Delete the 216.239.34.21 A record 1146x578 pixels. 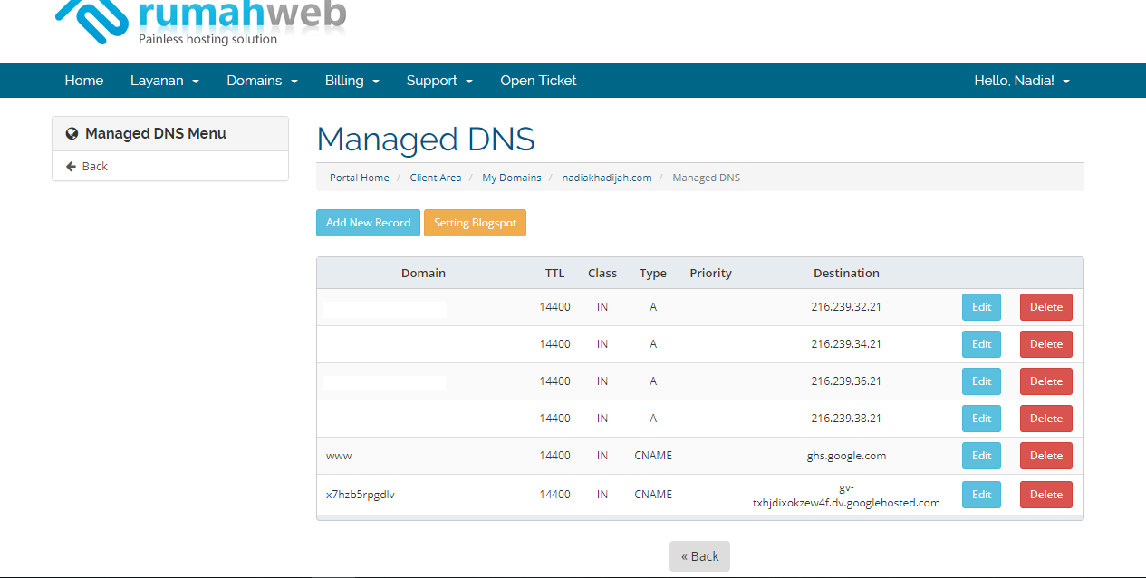pyautogui.click(x=1045, y=344)
